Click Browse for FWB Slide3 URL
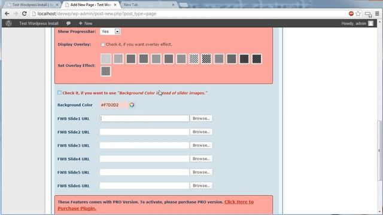383x215 pixels. pos(201,145)
